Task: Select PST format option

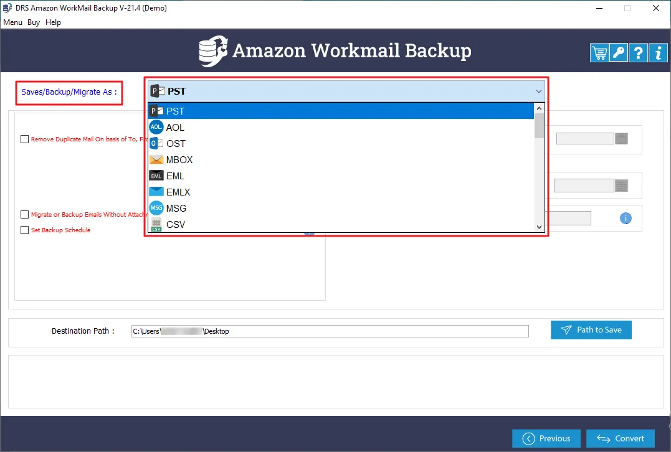Action: [341, 111]
